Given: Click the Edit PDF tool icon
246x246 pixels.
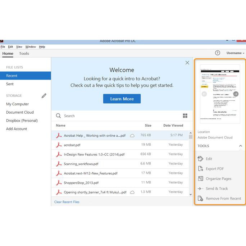Looking at the screenshot, I should 201,159.
